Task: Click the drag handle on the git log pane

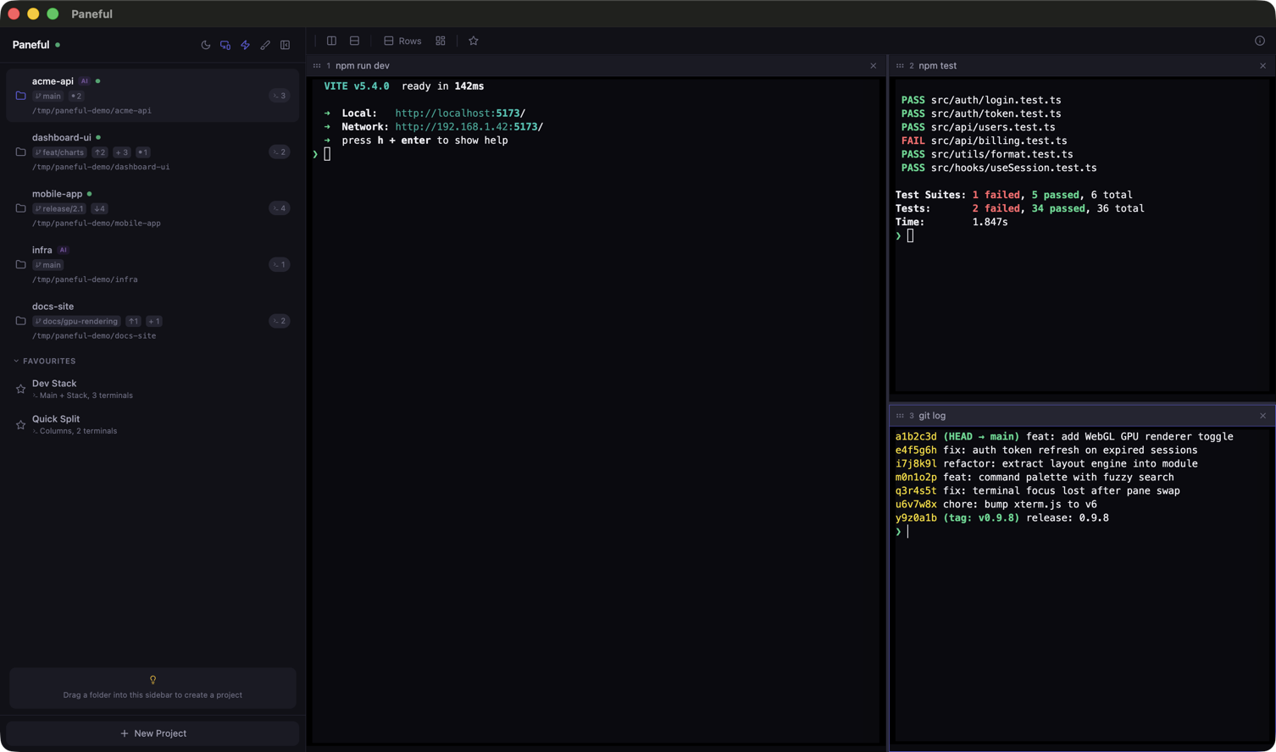Action: pos(902,415)
